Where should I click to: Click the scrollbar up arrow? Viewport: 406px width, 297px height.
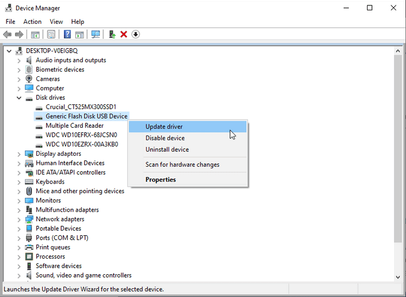point(398,51)
